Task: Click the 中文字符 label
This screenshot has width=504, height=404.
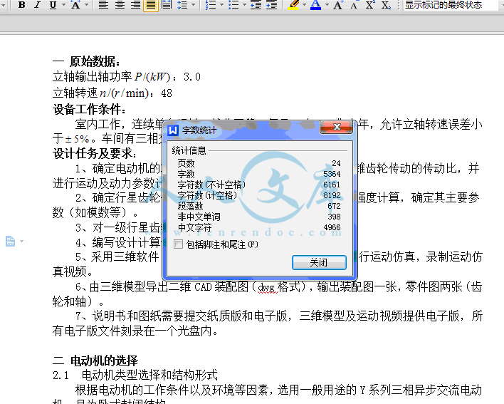Action: tap(195, 227)
